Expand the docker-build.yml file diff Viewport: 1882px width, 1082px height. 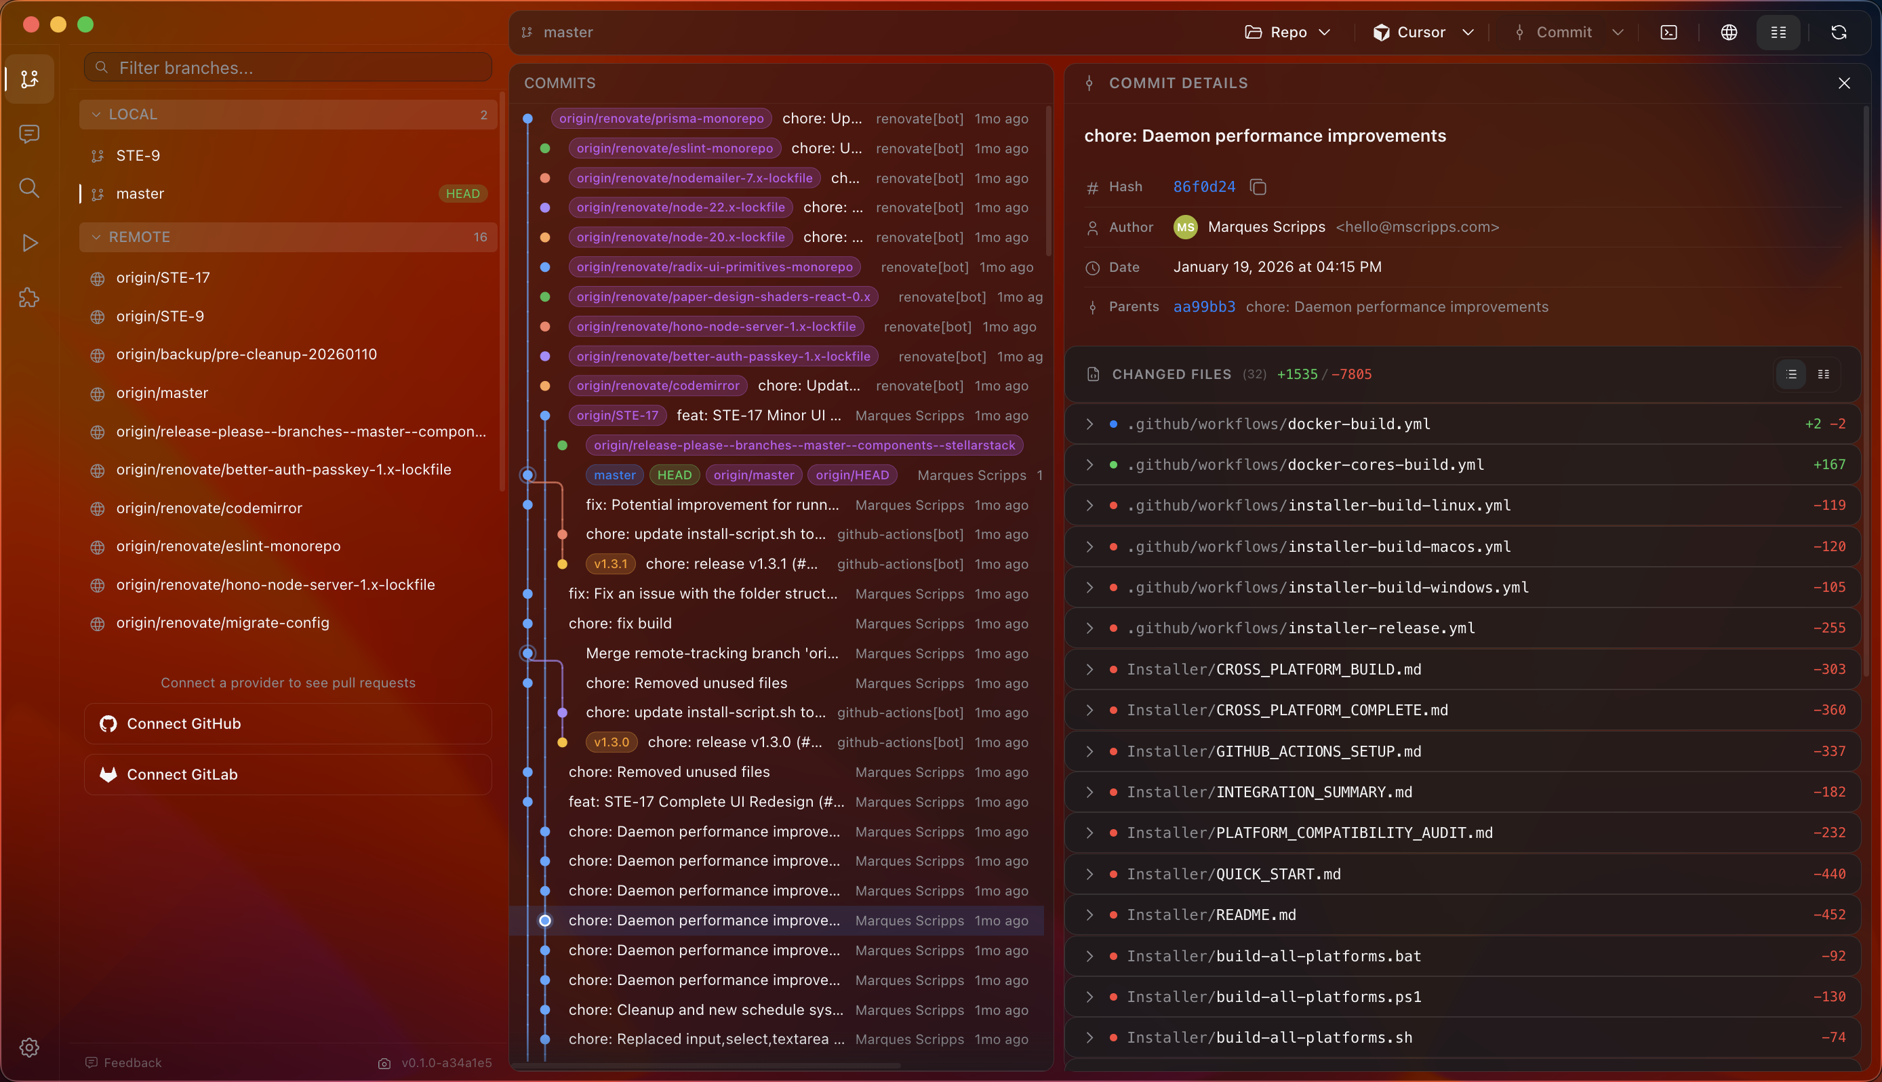[1089, 424]
